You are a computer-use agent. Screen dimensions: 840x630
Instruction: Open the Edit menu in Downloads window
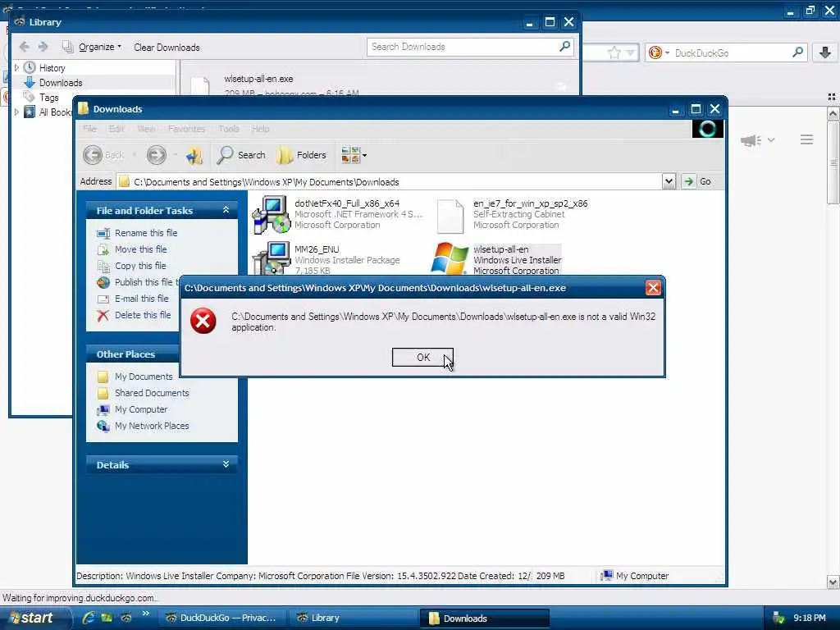(116, 129)
